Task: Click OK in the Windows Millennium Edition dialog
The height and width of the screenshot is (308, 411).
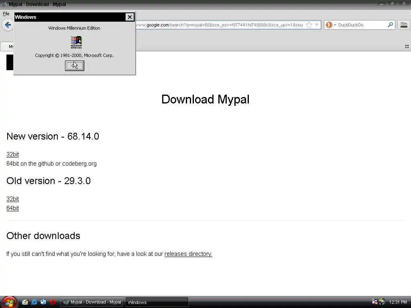Action: (74, 66)
